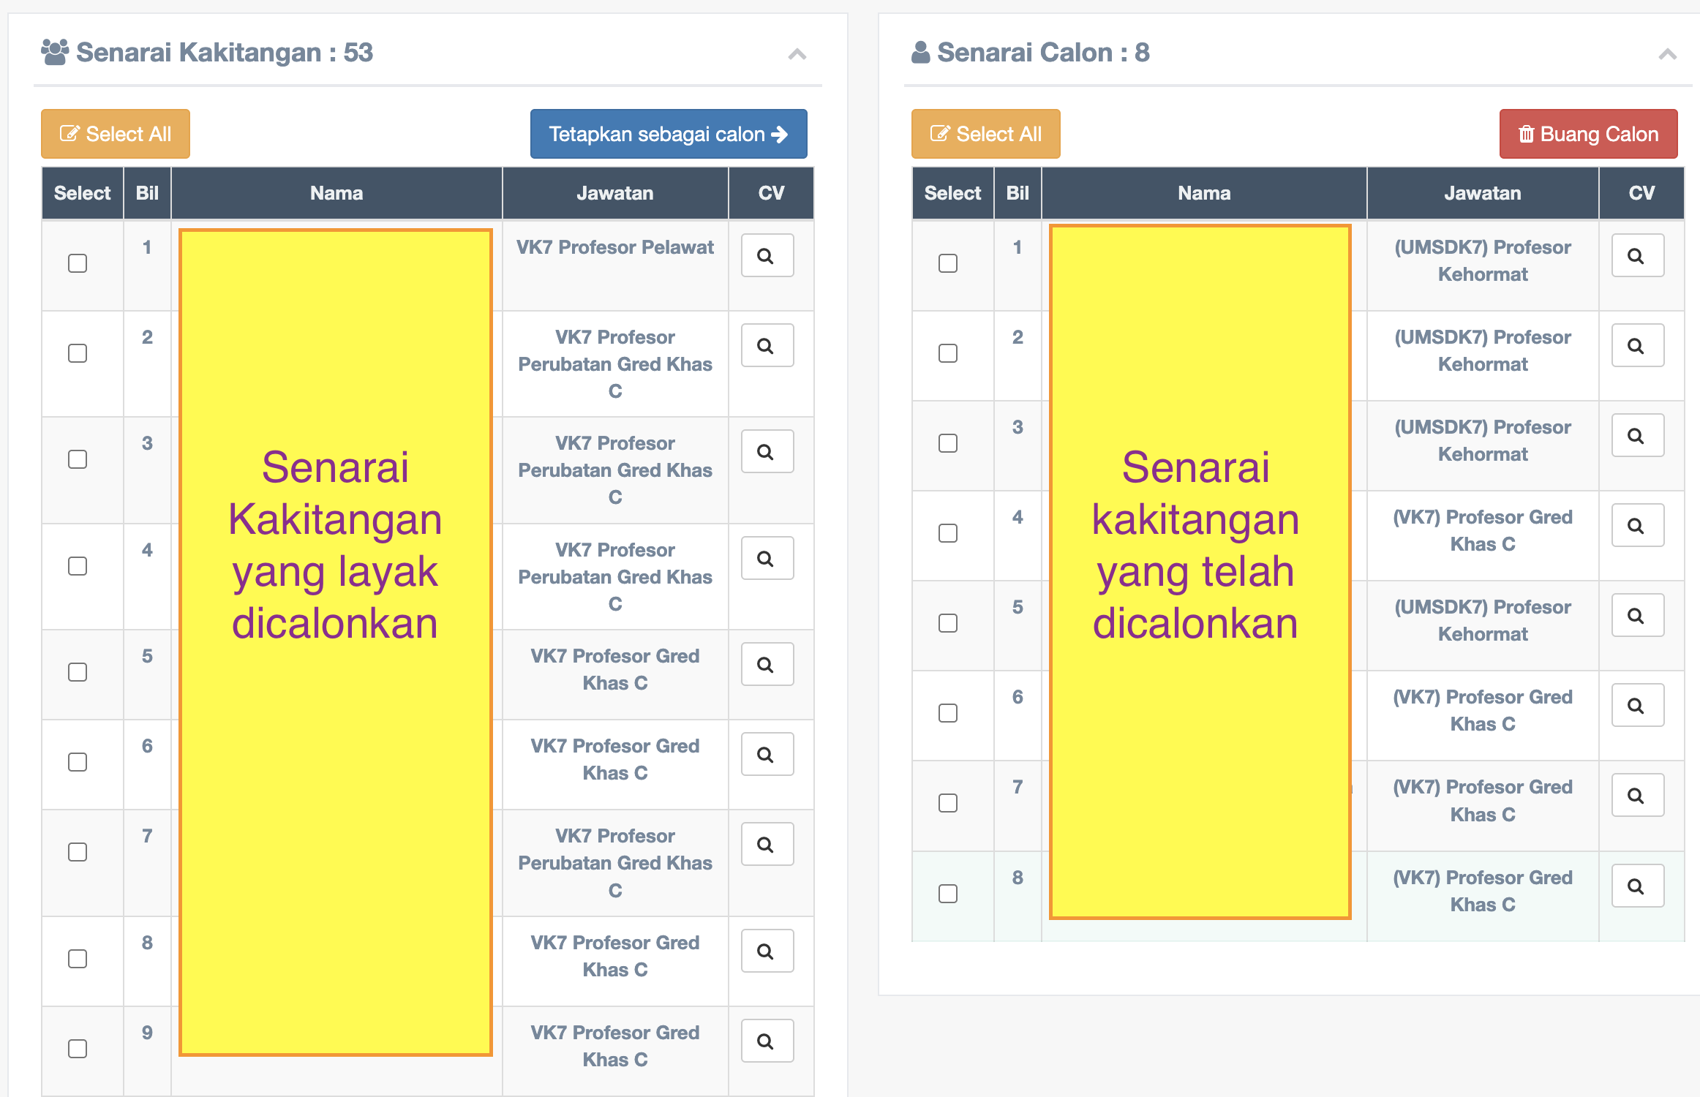View CV of Calon row 1
This screenshot has height=1097, width=1700.
pyautogui.click(x=1637, y=256)
